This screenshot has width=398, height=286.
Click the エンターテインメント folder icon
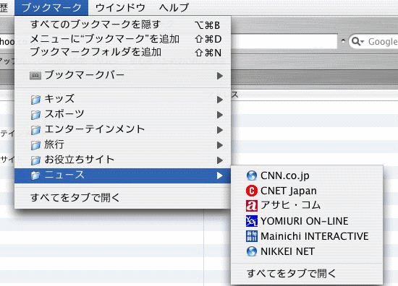tap(35, 130)
